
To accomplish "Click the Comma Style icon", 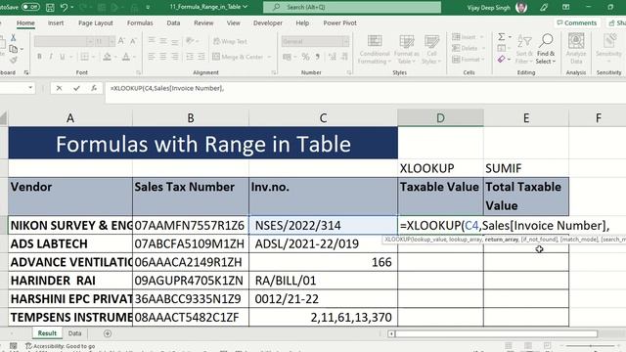I will point(317,57).
